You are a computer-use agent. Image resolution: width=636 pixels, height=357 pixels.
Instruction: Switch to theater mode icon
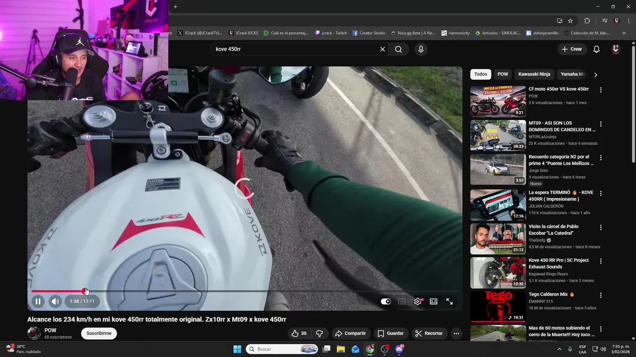(434, 301)
